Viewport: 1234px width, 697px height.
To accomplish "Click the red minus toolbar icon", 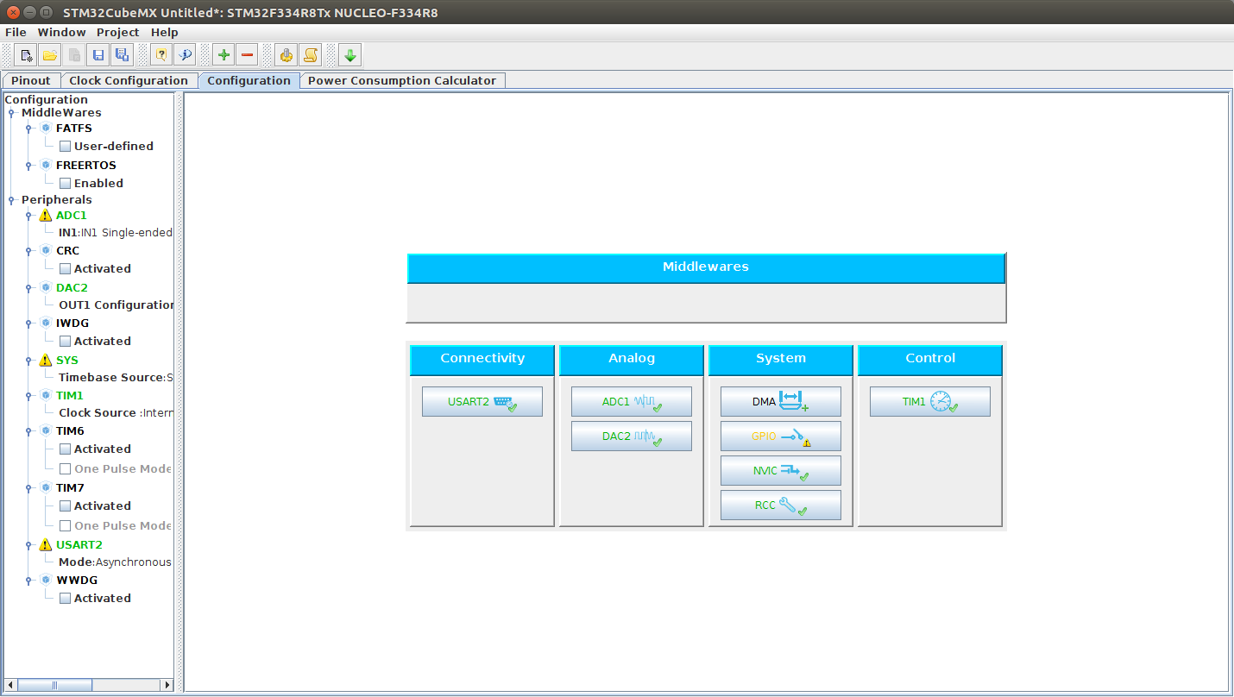I will (248, 55).
